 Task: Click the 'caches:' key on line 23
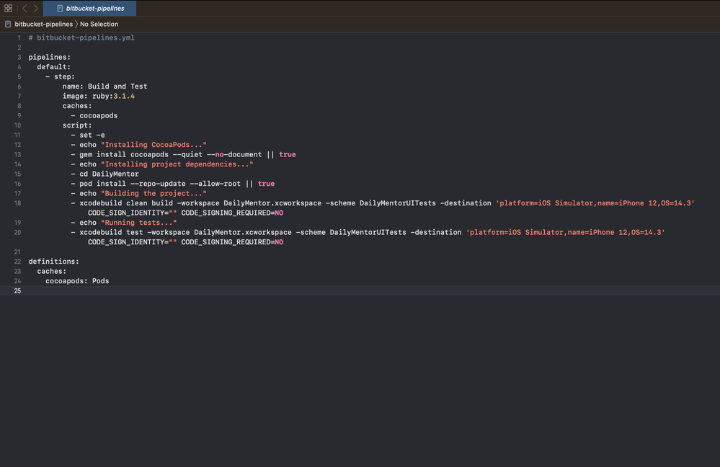(51, 272)
